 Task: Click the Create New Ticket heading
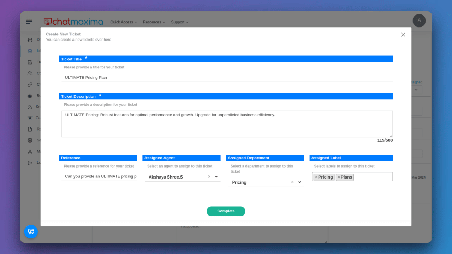pos(63,34)
